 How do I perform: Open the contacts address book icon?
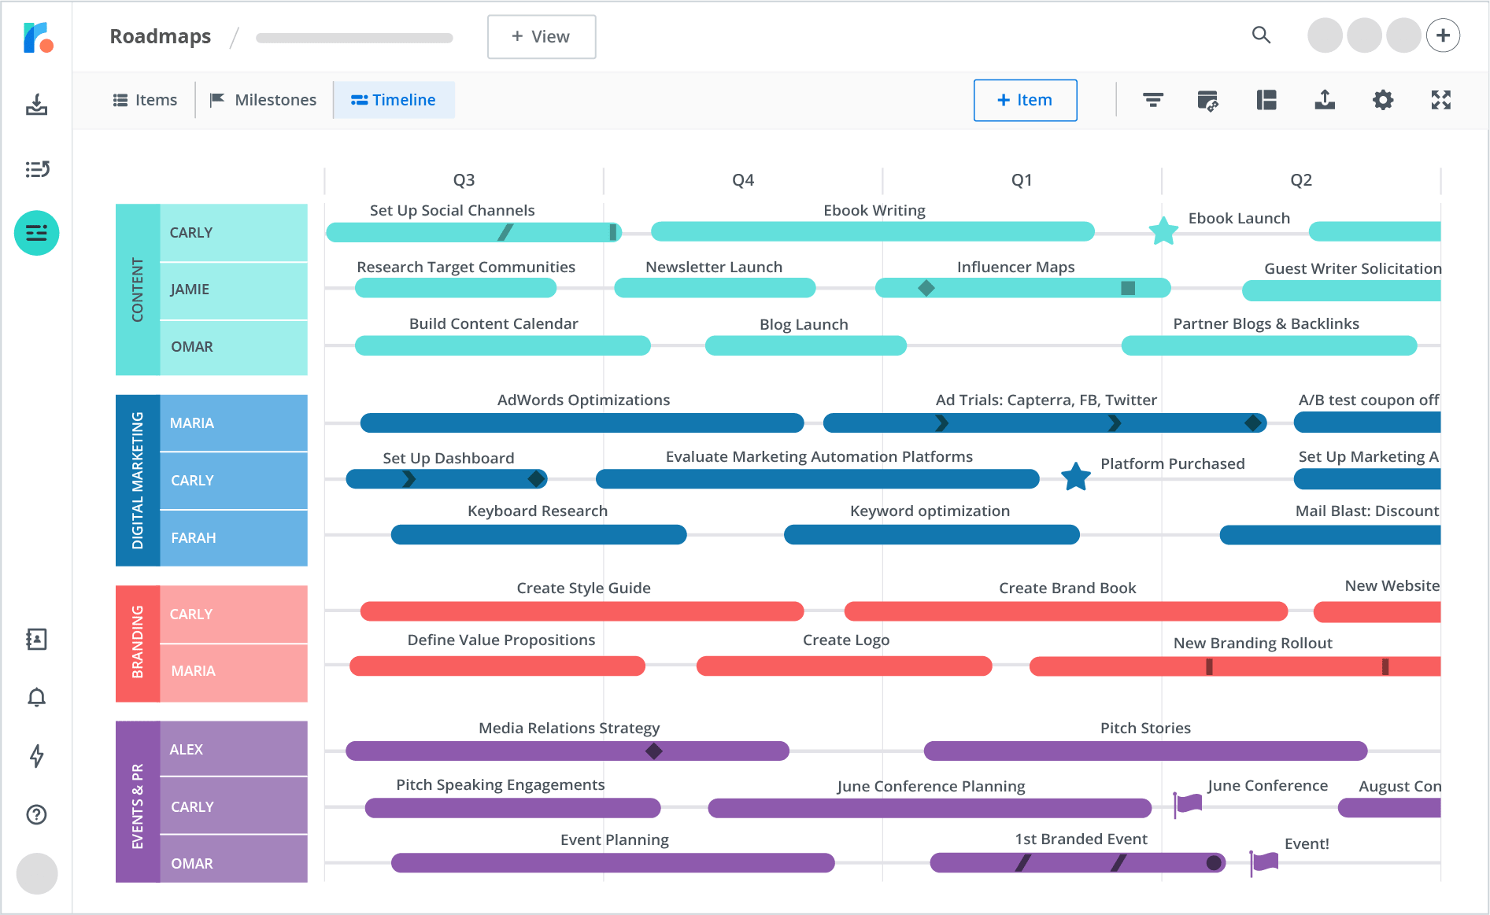pyautogui.click(x=36, y=640)
